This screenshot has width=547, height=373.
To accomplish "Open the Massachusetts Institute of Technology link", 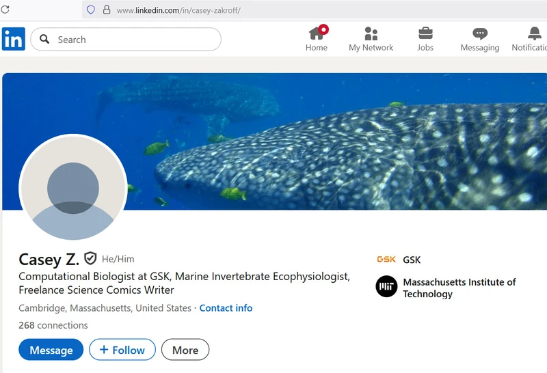I will [459, 288].
